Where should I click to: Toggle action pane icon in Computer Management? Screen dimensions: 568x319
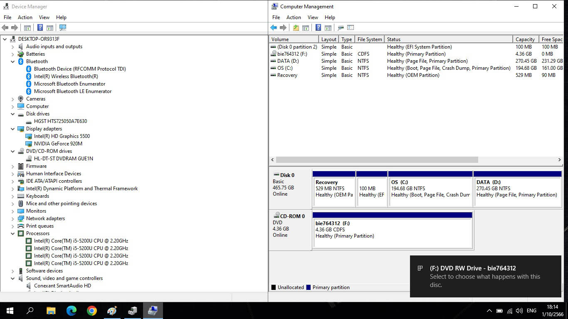coord(328,28)
